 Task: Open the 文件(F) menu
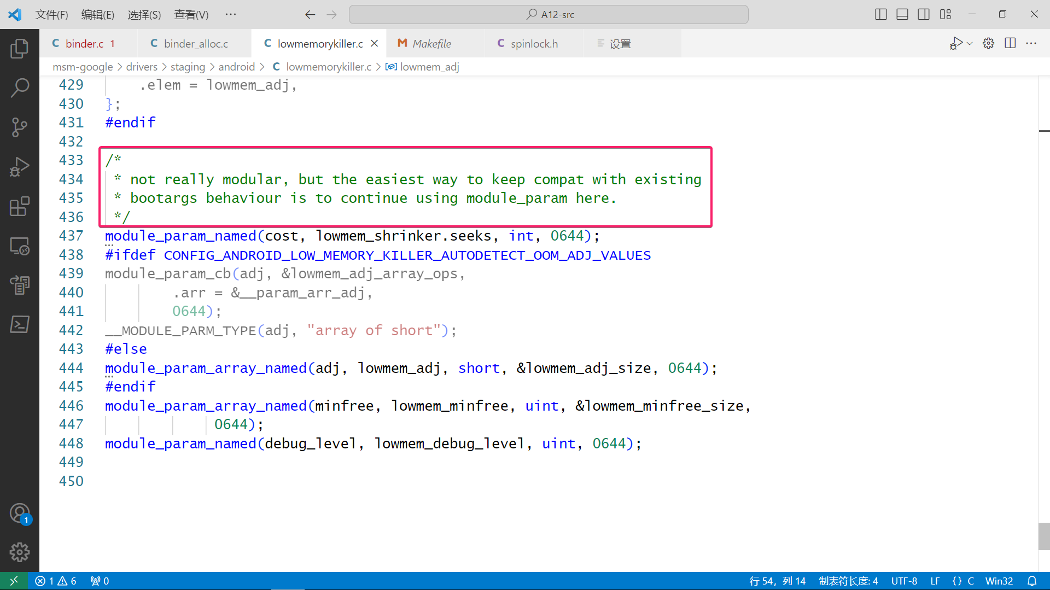point(51,15)
